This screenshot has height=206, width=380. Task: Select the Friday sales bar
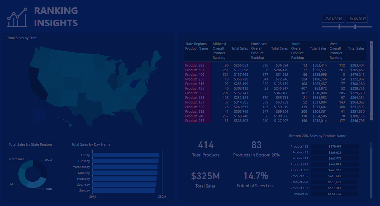pos(126,155)
